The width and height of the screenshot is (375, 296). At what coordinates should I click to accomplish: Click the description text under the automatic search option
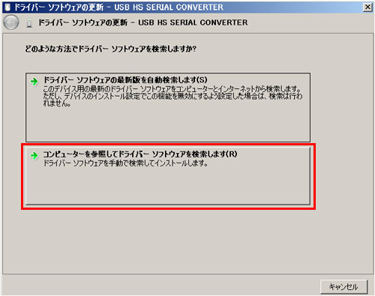(172, 96)
